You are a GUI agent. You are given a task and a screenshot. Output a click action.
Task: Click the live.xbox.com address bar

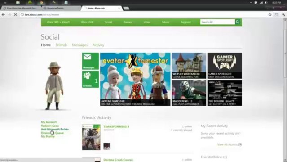[143, 14]
